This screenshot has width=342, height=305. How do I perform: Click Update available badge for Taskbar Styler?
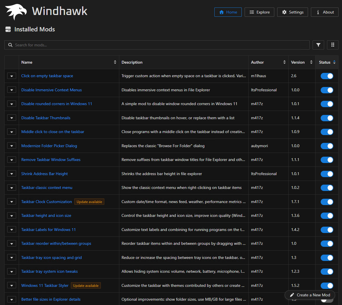pos(86,286)
